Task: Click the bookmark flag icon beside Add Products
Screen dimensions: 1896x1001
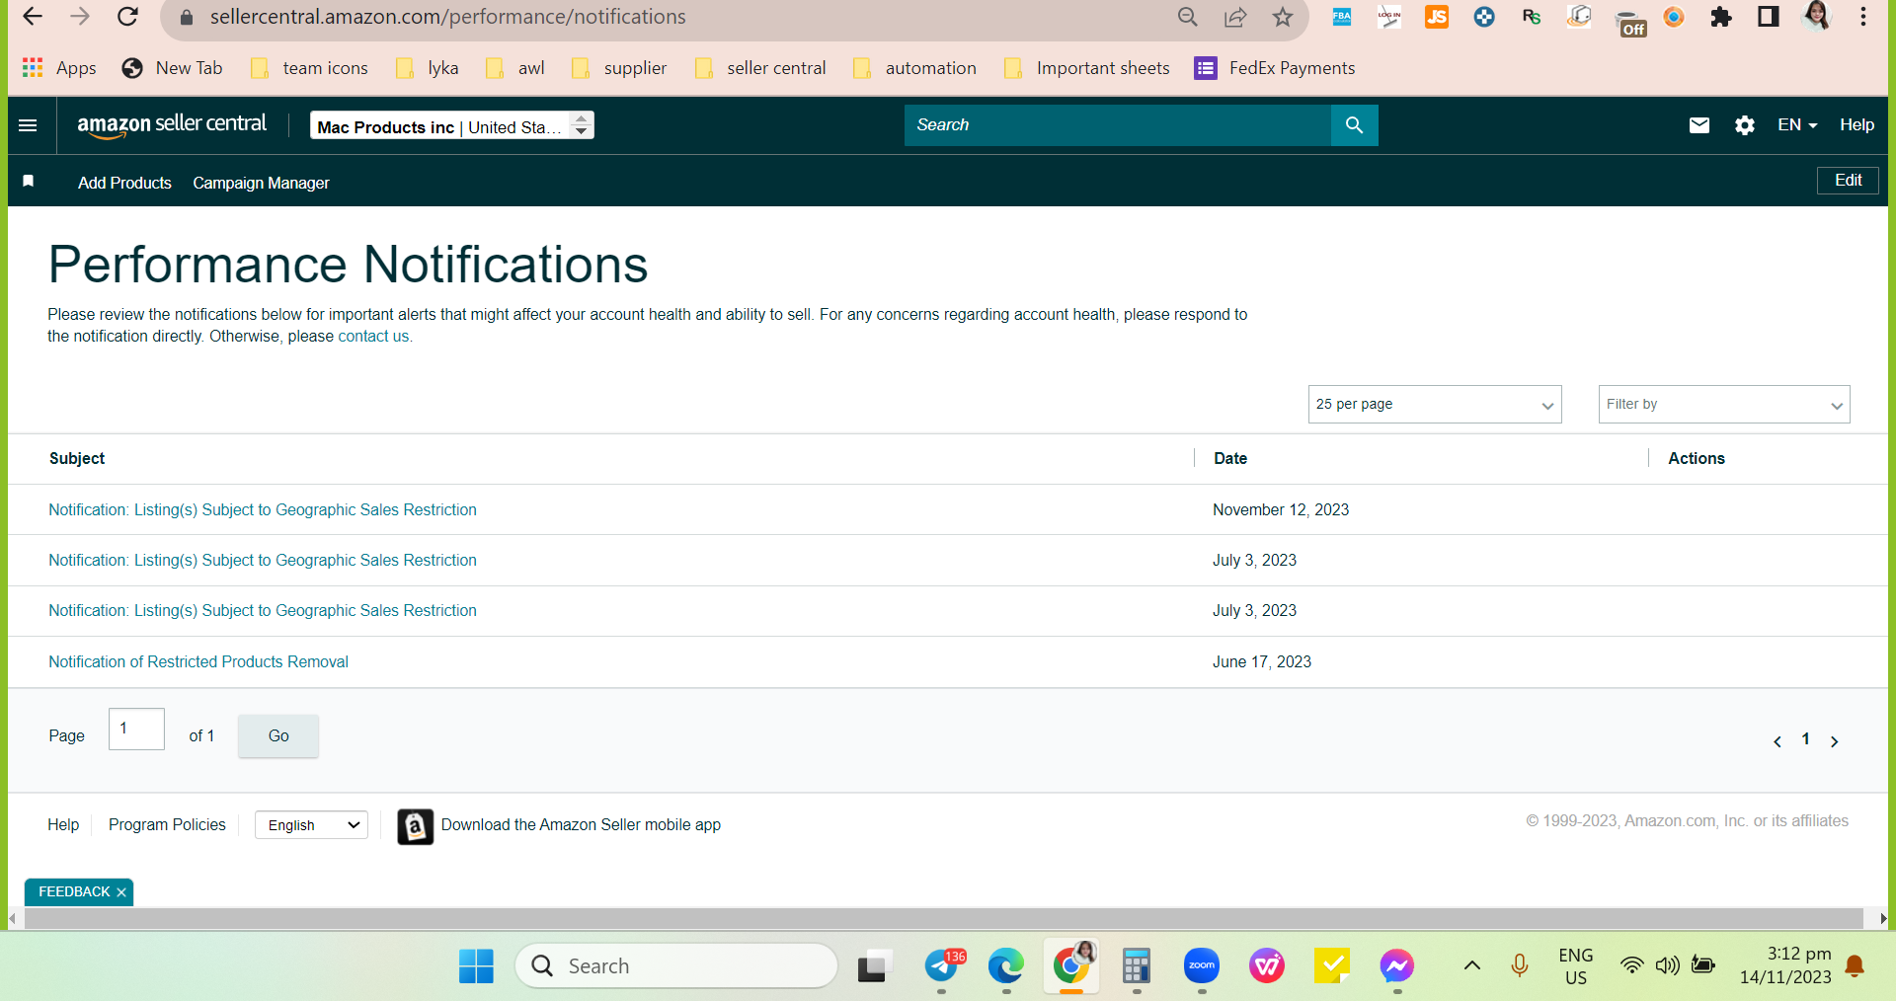Action: click(29, 182)
